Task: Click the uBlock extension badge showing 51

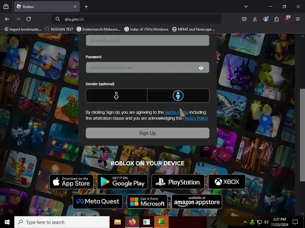Action: pyautogui.click(x=287, y=18)
